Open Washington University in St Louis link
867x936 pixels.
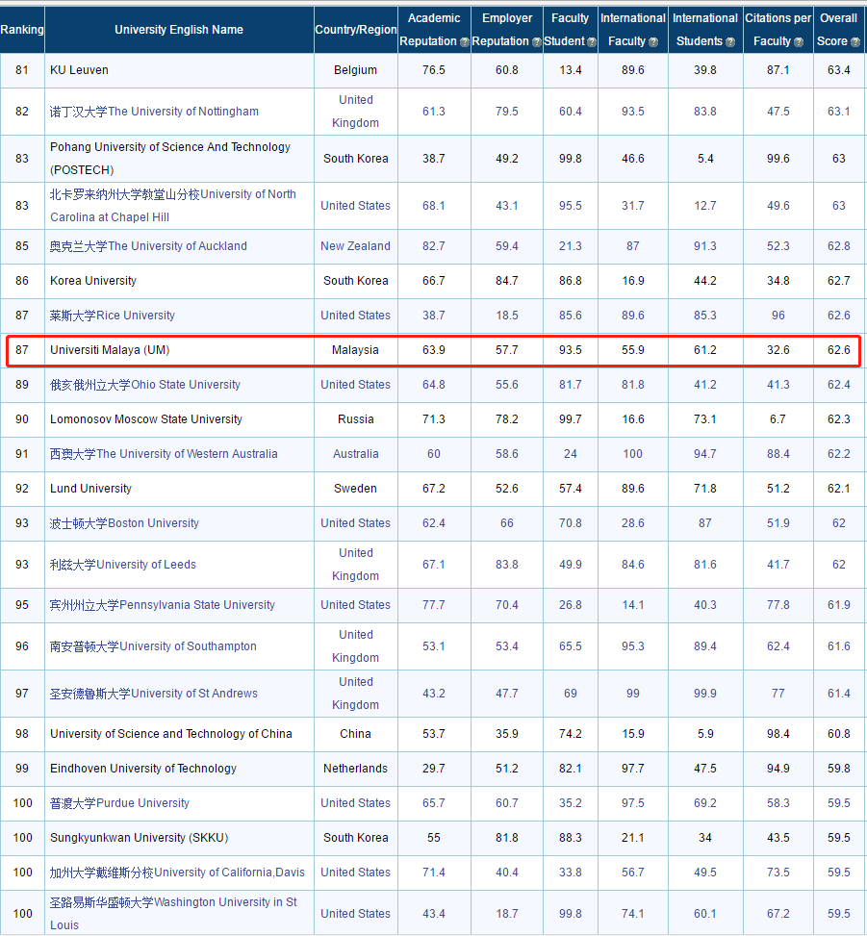173,913
